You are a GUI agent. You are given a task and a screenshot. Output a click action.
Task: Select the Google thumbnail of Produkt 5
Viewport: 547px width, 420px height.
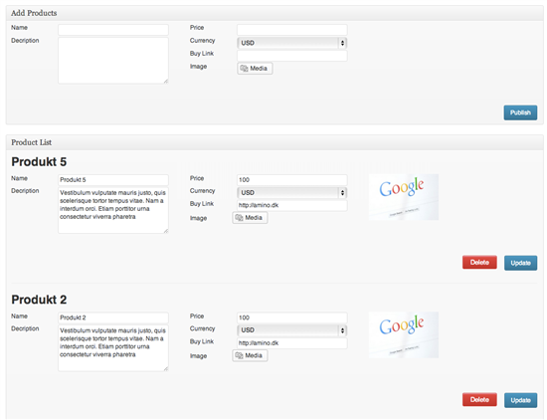pyautogui.click(x=404, y=197)
